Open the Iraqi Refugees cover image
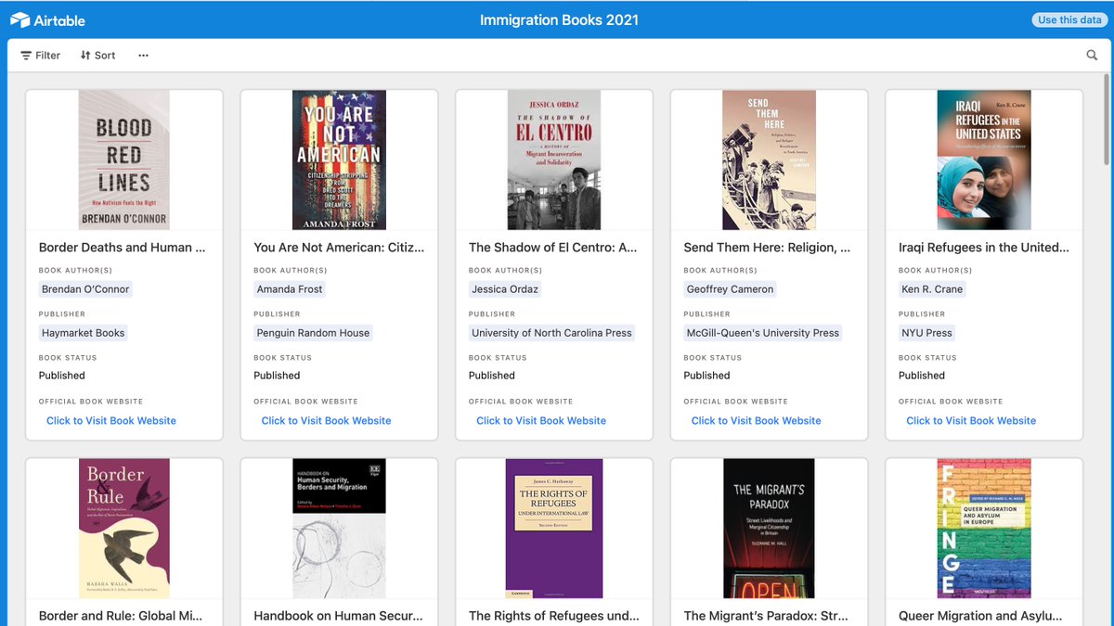Image resolution: width=1114 pixels, height=626 pixels. pyautogui.click(x=984, y=160)
